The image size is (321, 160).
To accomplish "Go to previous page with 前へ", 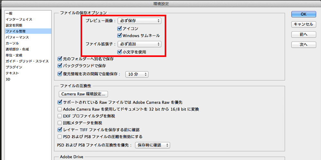I will coord(303,35).
